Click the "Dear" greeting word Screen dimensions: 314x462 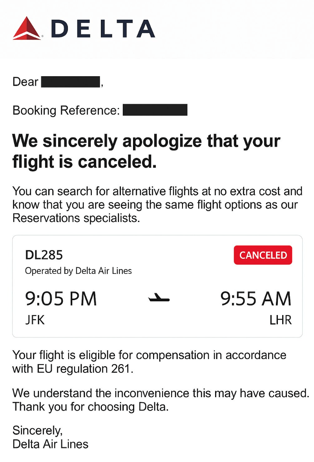[26, 82]
